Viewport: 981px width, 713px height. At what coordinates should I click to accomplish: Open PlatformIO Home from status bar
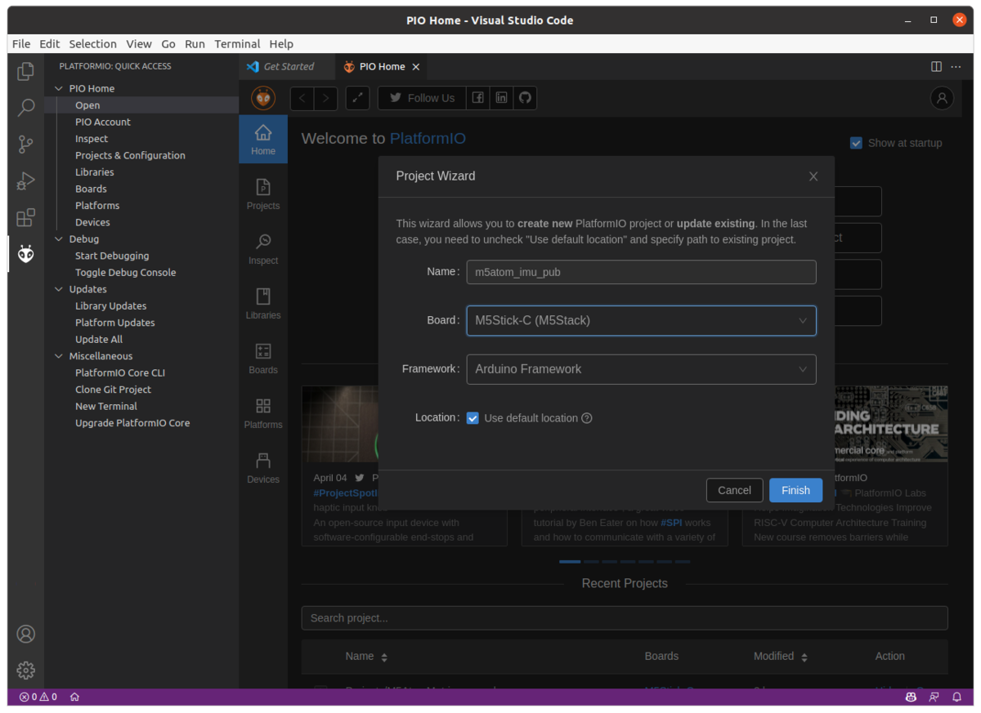[74, 697]
